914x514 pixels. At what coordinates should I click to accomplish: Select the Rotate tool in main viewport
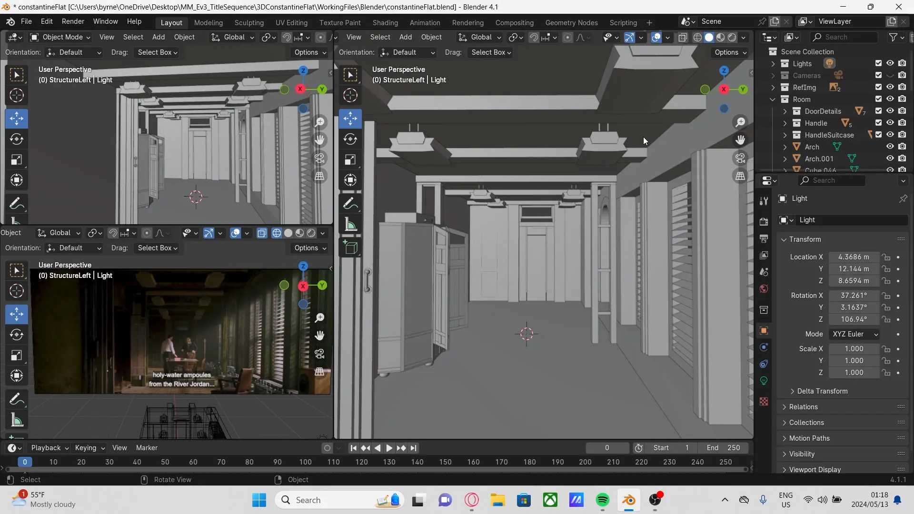click(x=350, y=139)
